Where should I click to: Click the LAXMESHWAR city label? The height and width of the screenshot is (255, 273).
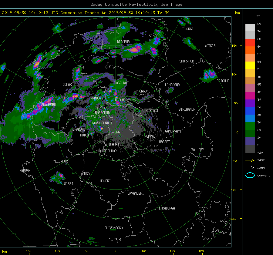pos(107,151)
